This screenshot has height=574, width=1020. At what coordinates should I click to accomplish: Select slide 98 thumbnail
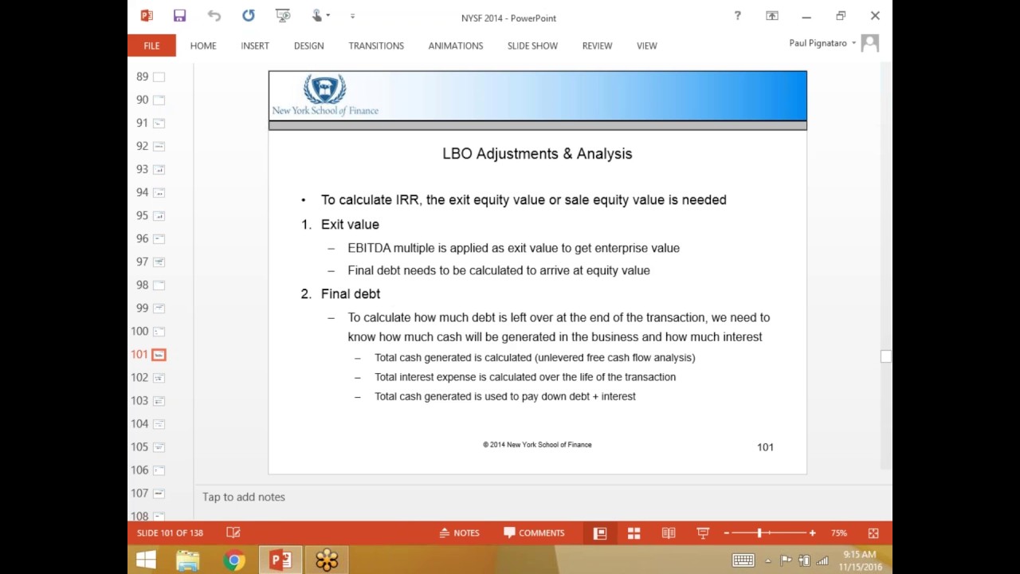(x=159, y=285)
